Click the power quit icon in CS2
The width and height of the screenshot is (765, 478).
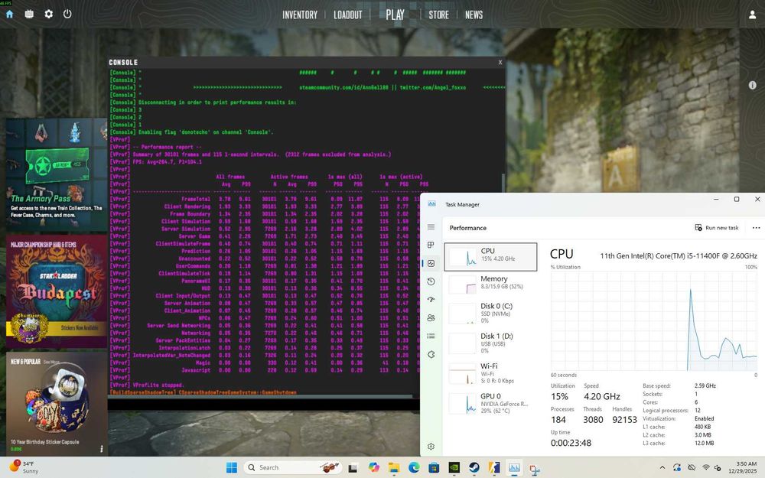click(67, 14)
